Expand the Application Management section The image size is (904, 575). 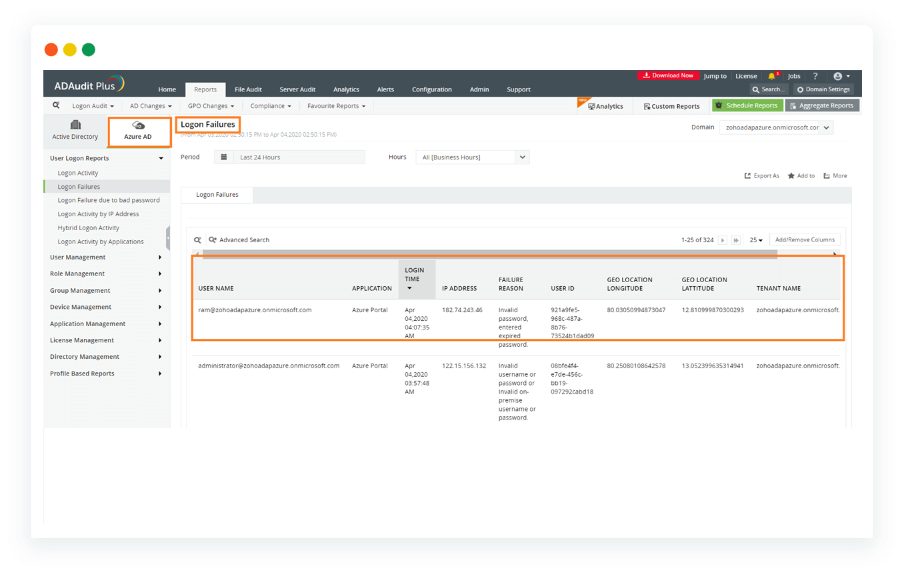(x=107, y=324)
